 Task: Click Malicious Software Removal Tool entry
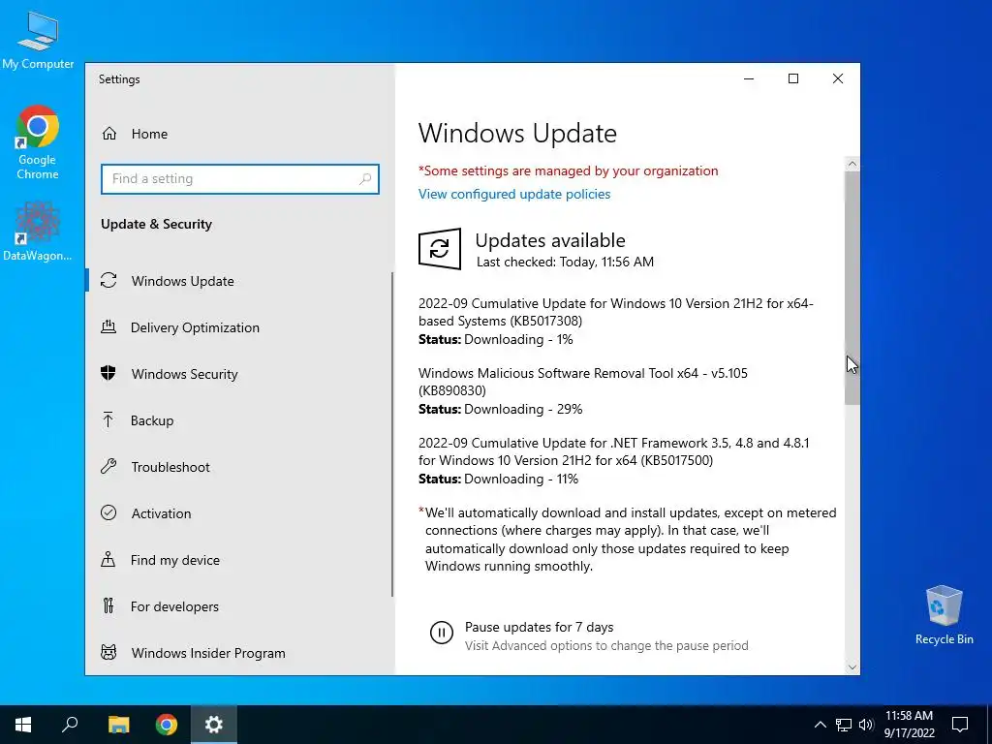pyautogui.click(x=582, y=382)
